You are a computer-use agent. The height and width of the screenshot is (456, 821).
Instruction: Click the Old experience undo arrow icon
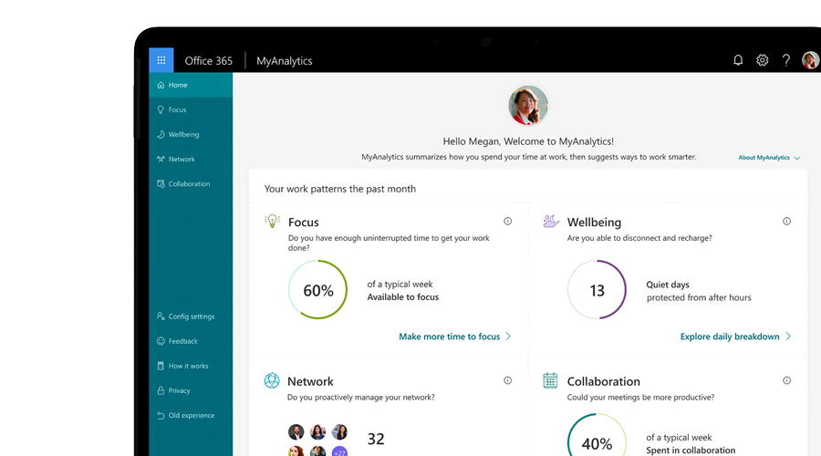pos(161,415)
